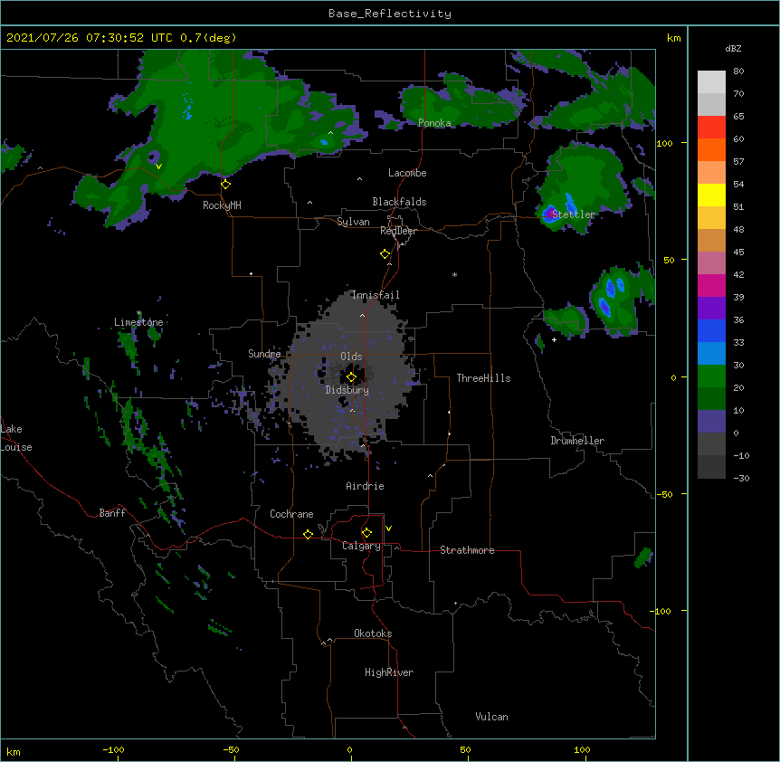Click the white asterisk above Limestone label
The width and height of the screenshot is (780, 762).
point(138,313)
